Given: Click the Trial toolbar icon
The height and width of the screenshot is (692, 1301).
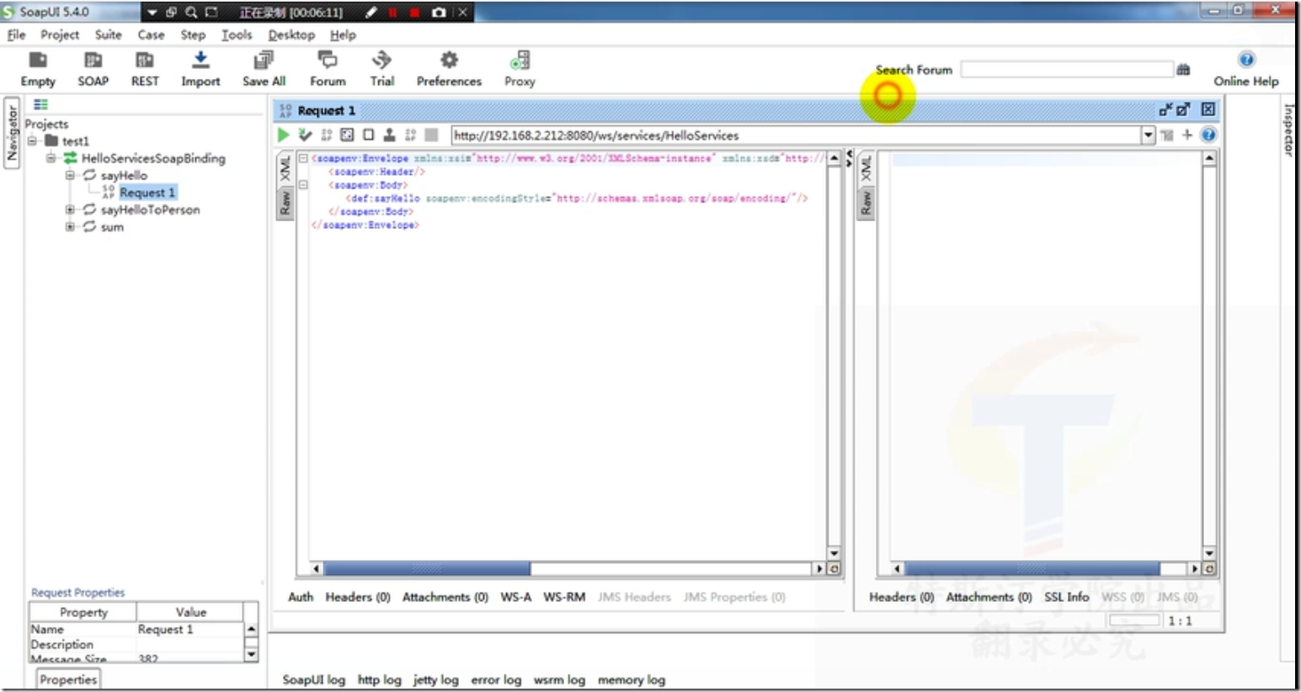Looking at the screenshot, I should pos(381,60).
